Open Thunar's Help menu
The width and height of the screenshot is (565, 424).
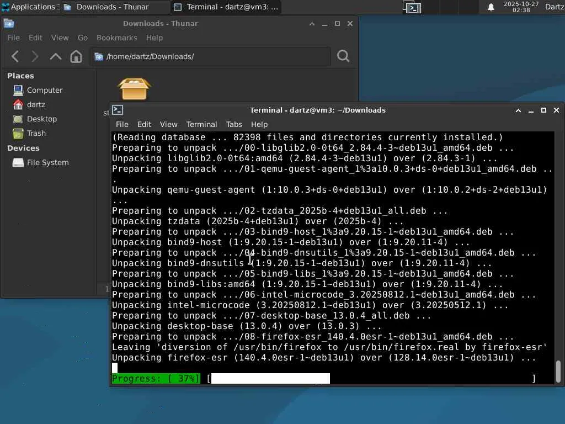[154, 38]
